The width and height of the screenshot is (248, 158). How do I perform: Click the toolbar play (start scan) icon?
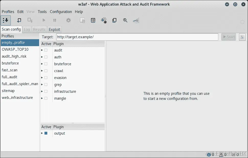(44, 20)
